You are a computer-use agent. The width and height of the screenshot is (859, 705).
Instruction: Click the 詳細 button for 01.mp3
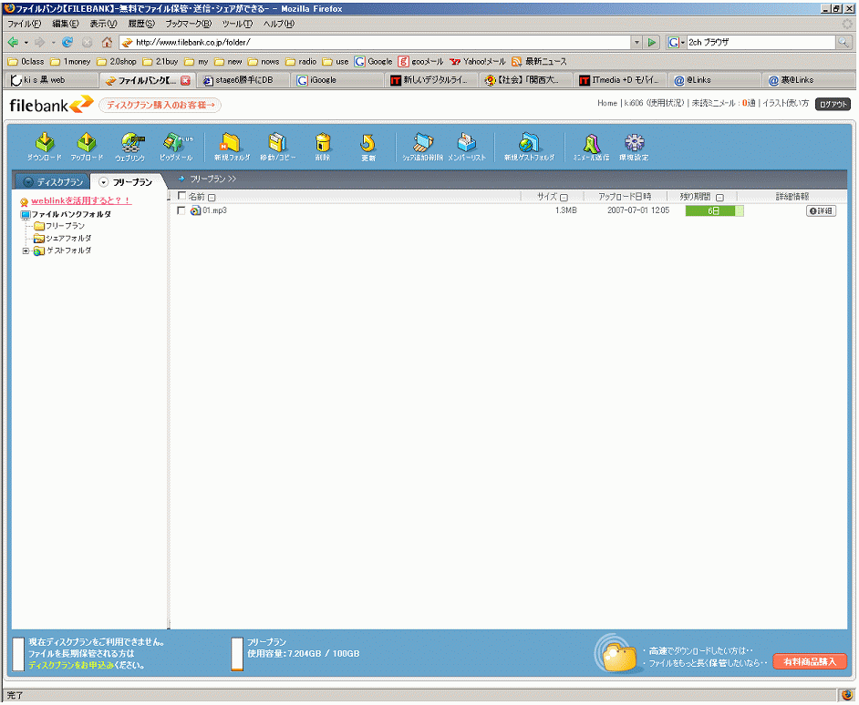coord(821,210)
